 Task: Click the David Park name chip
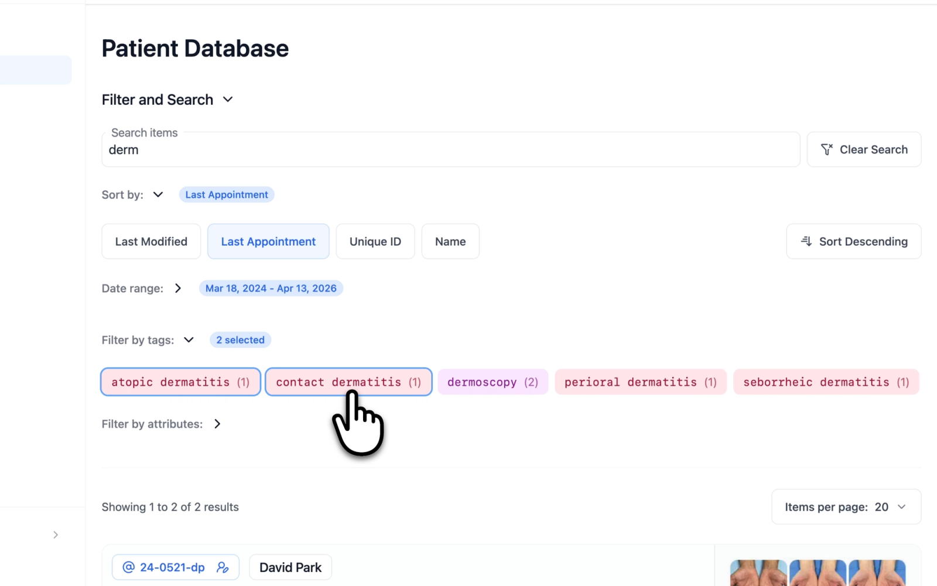coord(290,567)
